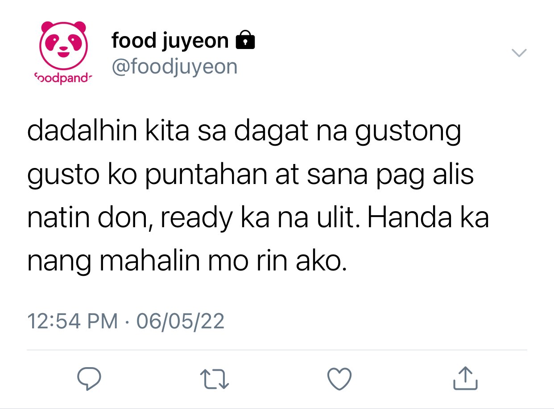Image resolution: width=554 pixels, height=409 pixels.
Task: Expand tweet options with the top-right chevron
Action: (519, 53)
